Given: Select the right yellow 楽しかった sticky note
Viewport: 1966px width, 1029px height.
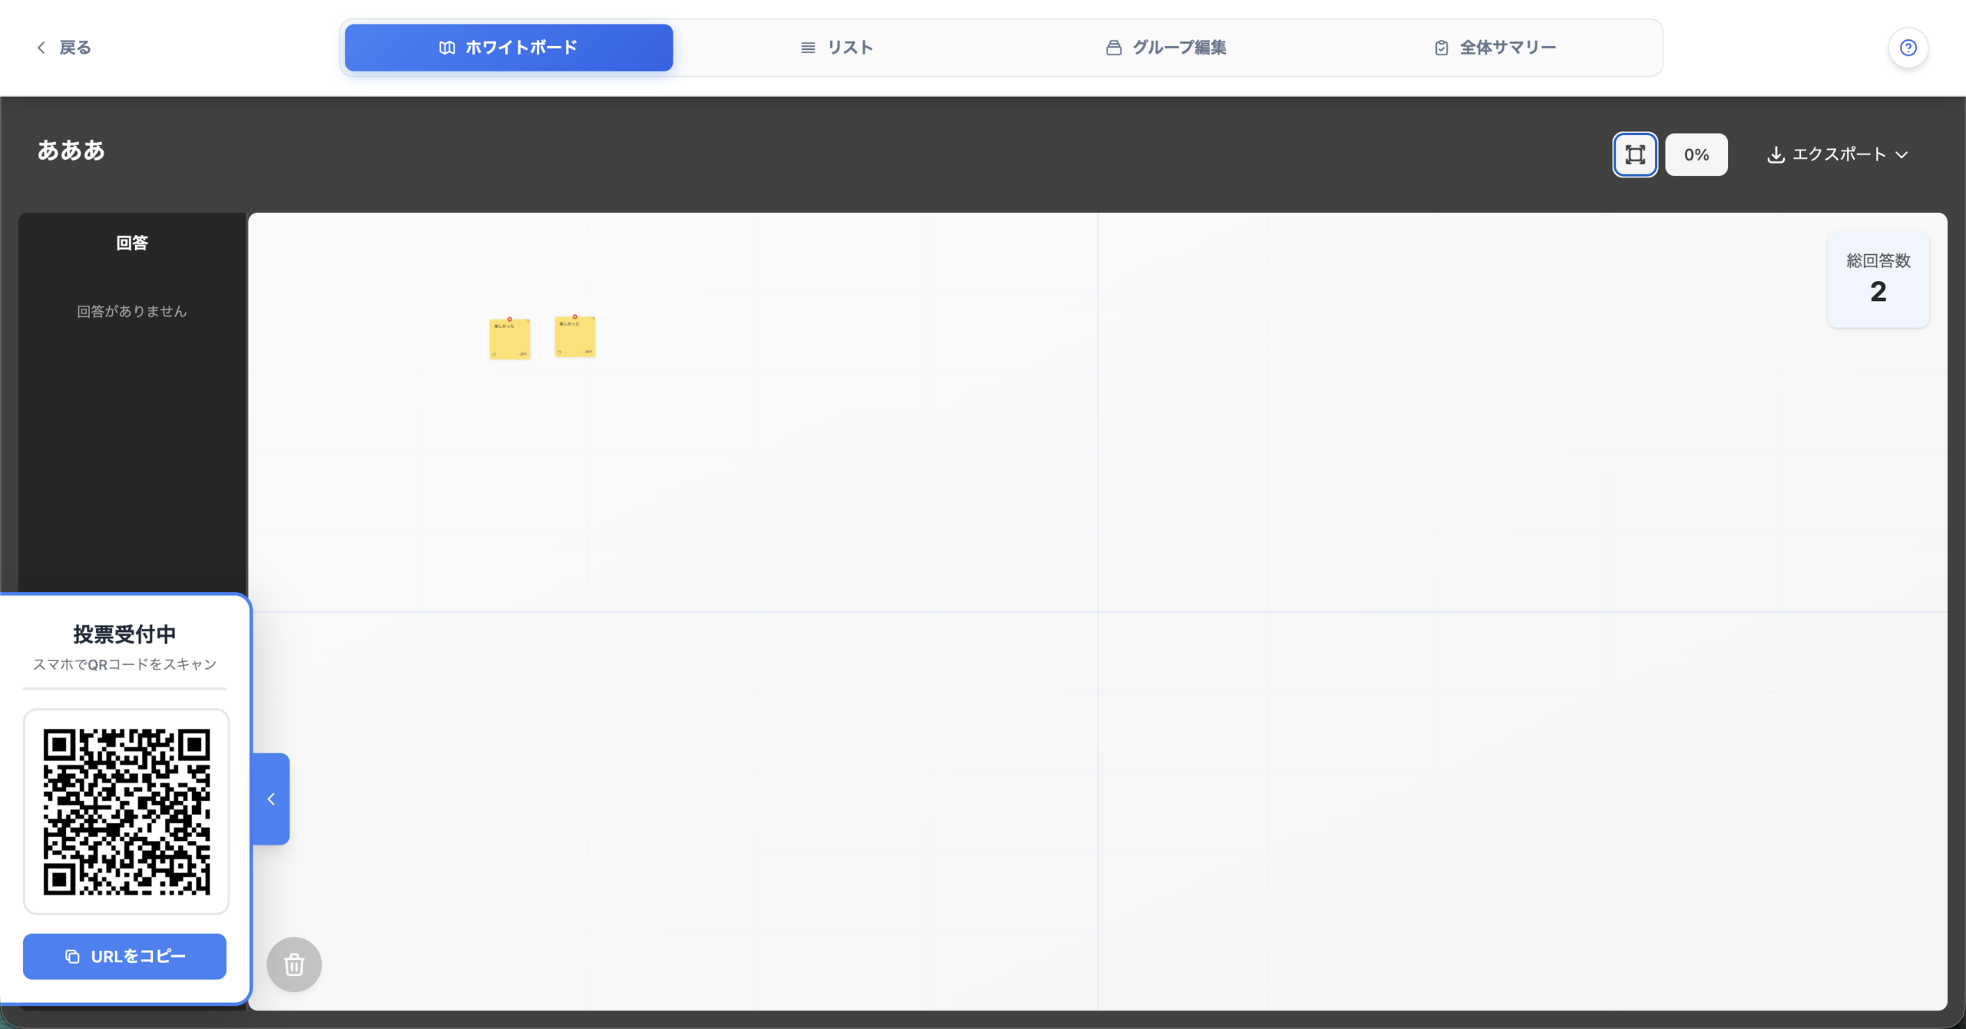Looking at the screenshot, I should pyautogui.click(x=575, y=338).
